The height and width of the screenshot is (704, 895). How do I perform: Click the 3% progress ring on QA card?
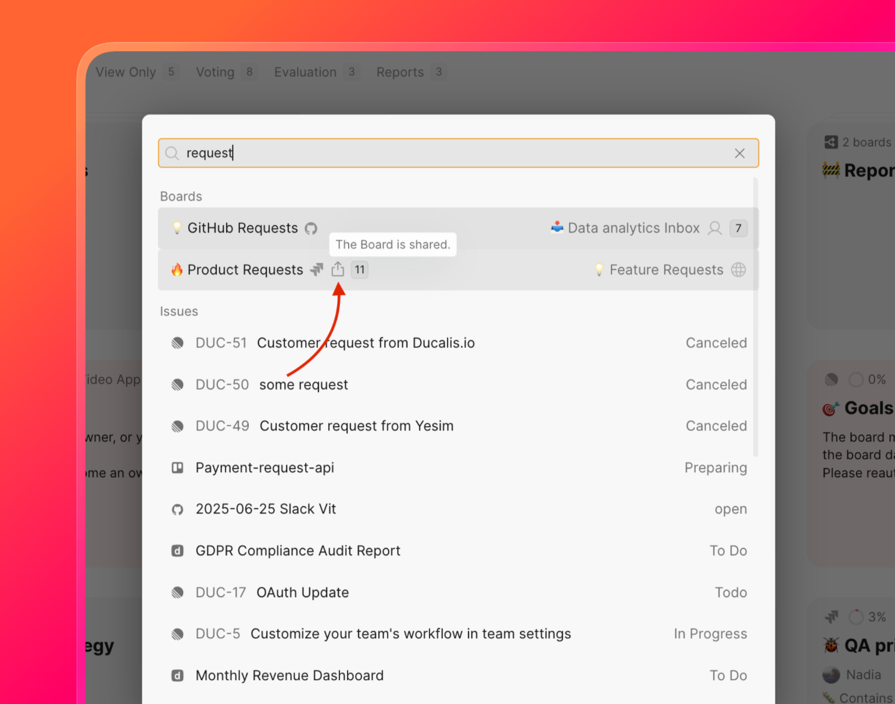point(855,617)
